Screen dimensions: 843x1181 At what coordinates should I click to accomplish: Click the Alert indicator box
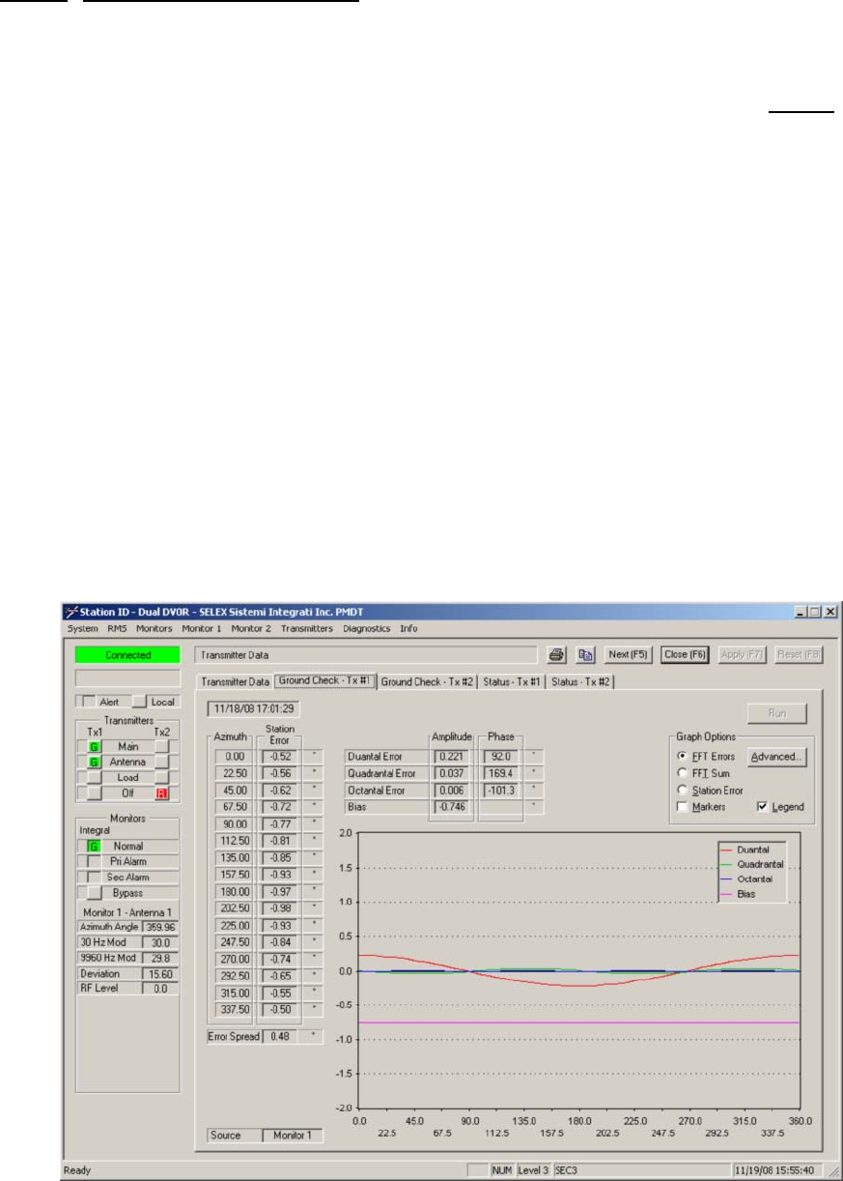click(x=88, y=702)
